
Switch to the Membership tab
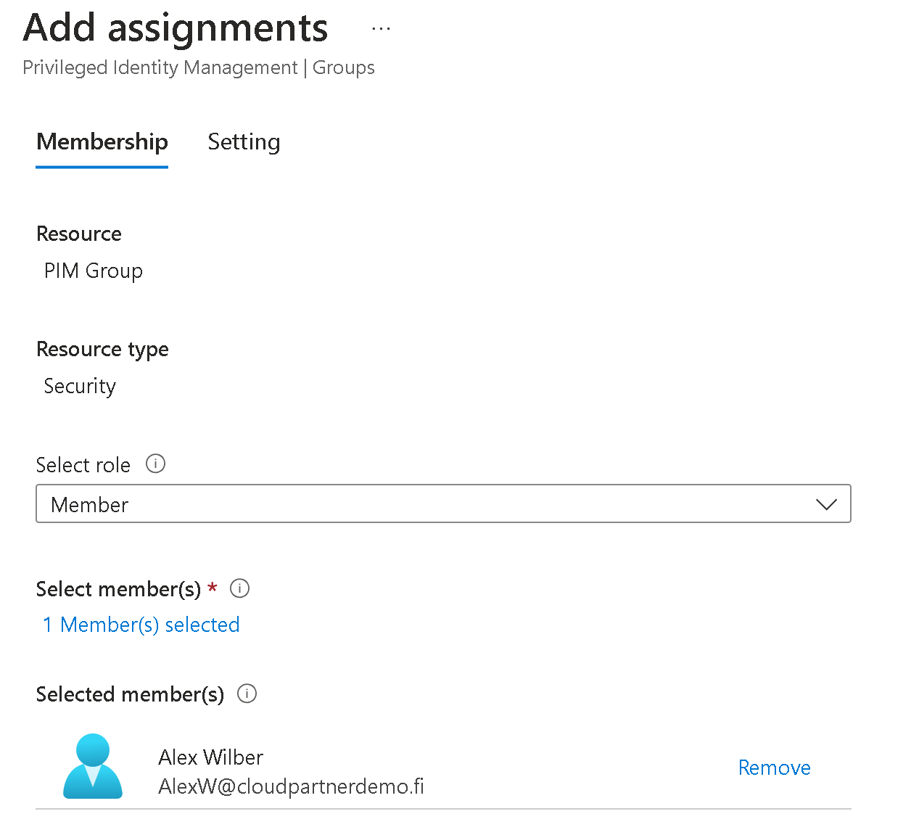point(102,141)
